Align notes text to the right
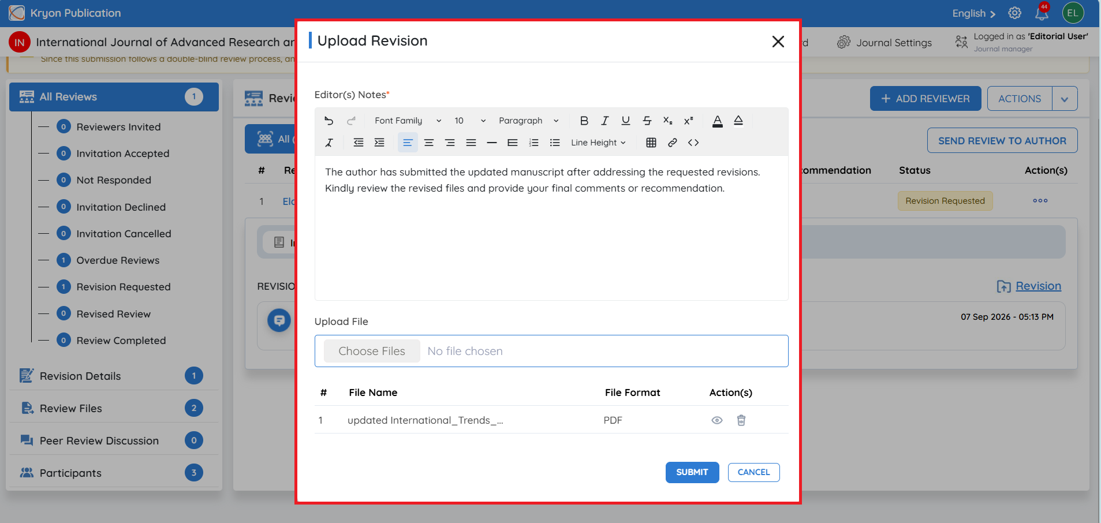The image size is (1101, 523). click(450, 143)
